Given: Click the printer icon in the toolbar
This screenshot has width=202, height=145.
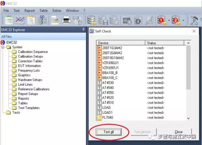Looking at the screenshot, I should pyautogui.click(x=66, y=20).
